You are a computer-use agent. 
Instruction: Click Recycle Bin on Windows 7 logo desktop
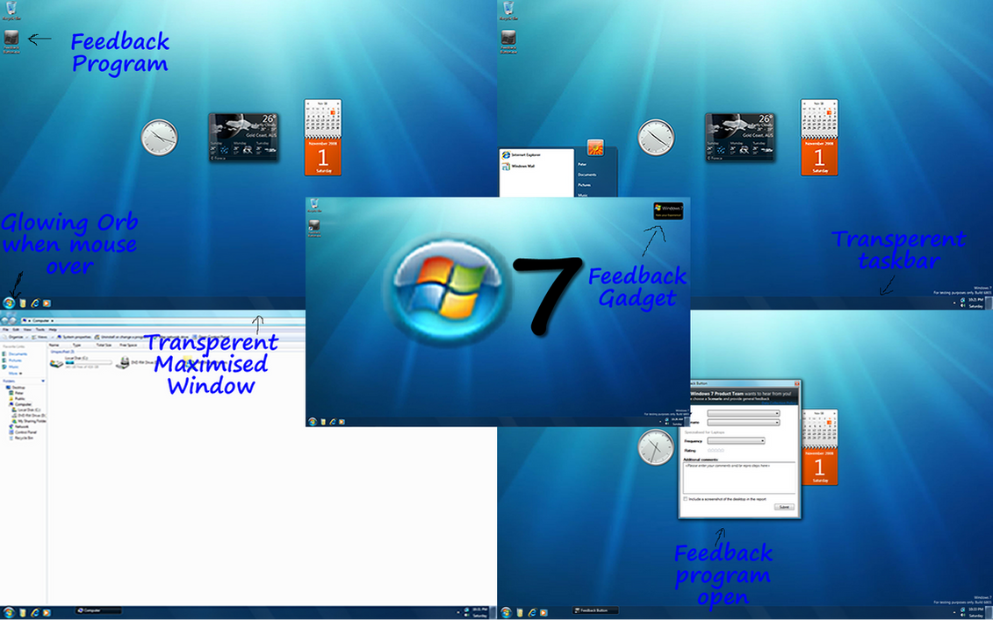pos(314,205)
